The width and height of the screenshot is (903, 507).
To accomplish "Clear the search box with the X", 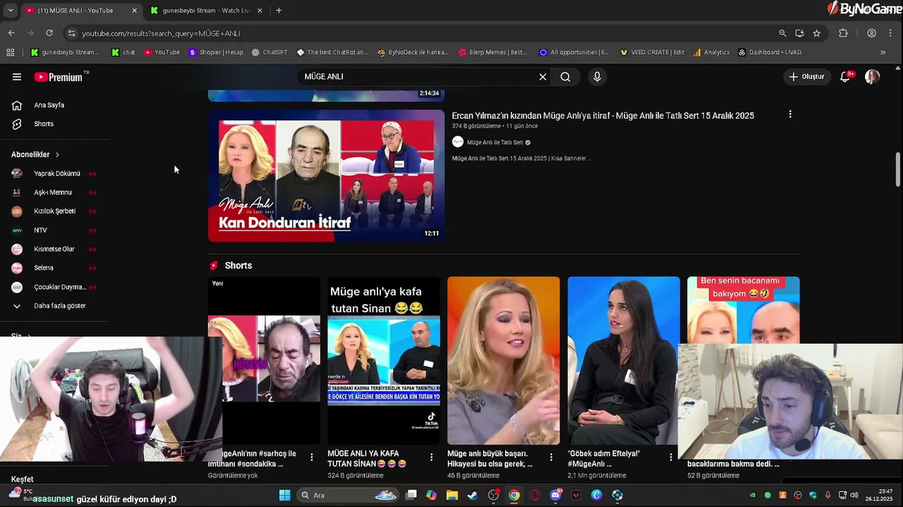I will pyautogui.click(x=543, y=77).
